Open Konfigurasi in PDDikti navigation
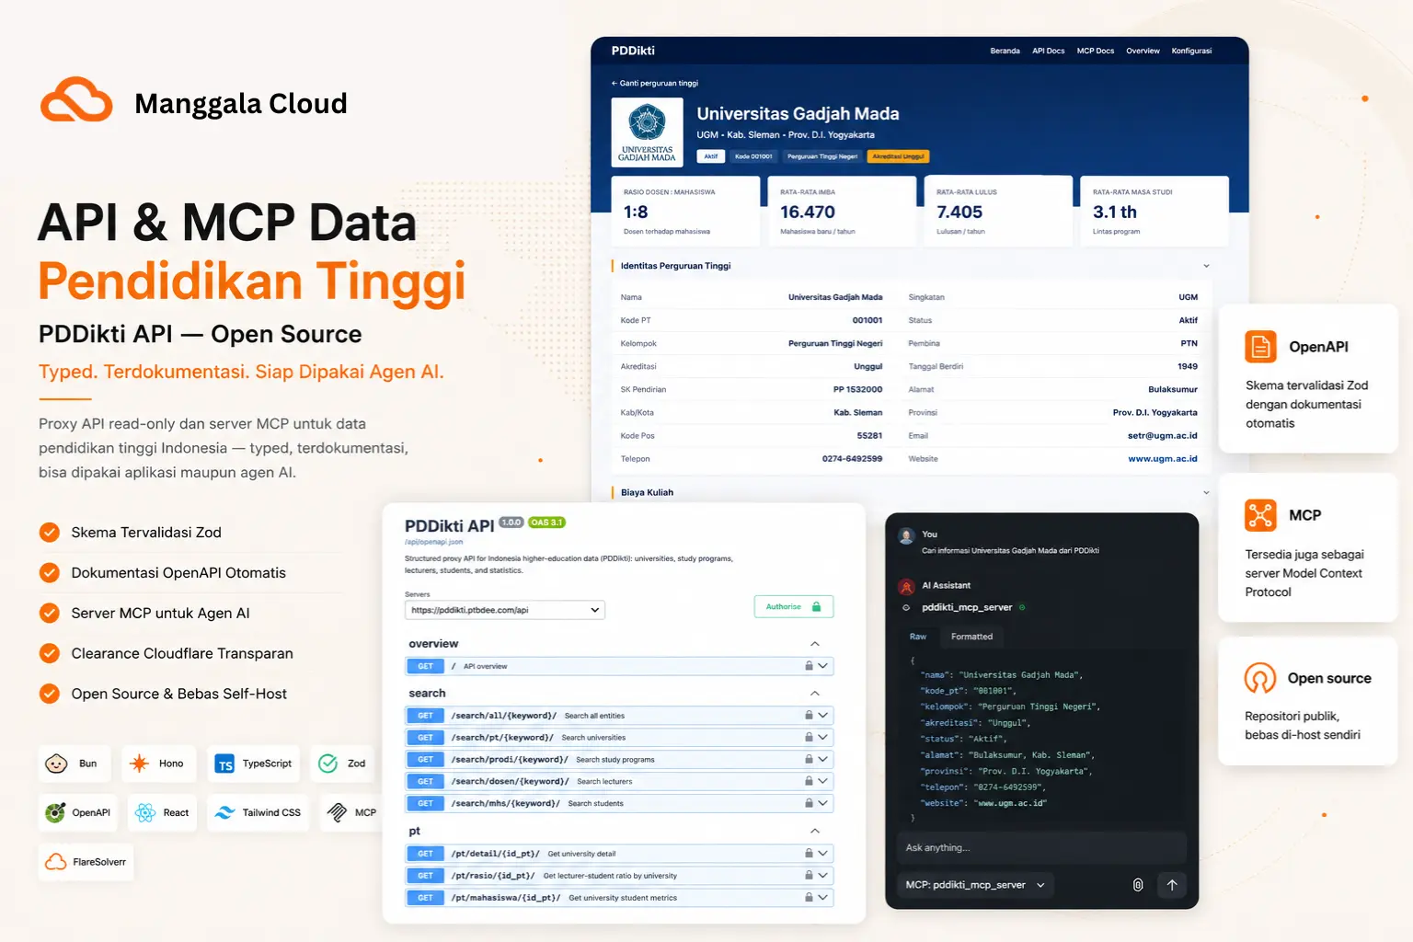The width and height of the screenshot is (1413, 942). click(1191, 51)
